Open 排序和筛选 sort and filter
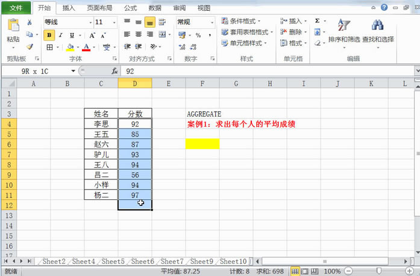Viewport: 420px width, 276px height. pyautogui.click(x=344, y=34)
